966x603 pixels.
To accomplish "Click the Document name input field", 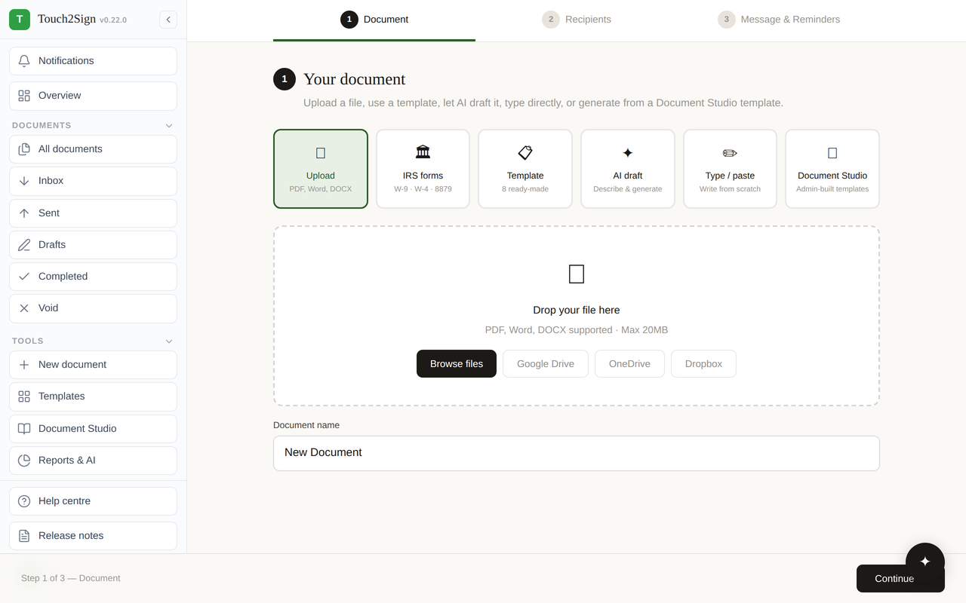I will [x=577, y=453].
